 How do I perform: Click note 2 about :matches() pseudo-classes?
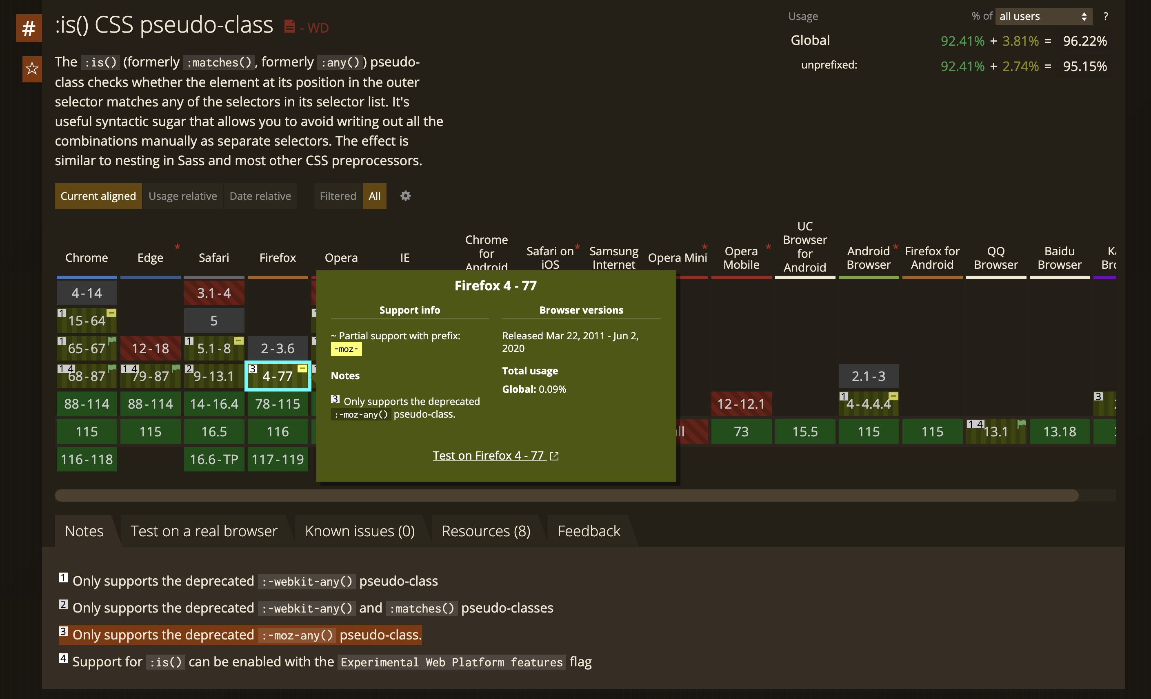(306, 608)
